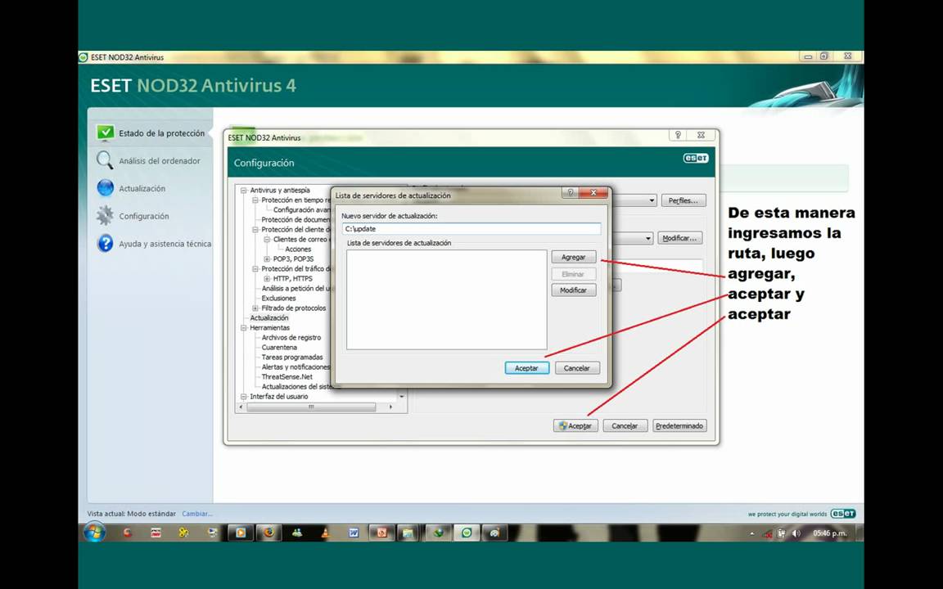The image size is (943, 589).
Task: Select Cuarentena in the settings tree
Action: tap(279, 348)
